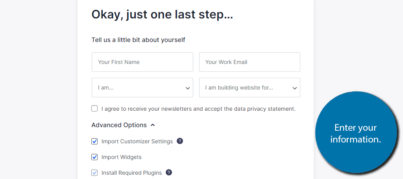Open the 'I am building website for...' dropdown
The image size is (403, 179).
[249, 88]
